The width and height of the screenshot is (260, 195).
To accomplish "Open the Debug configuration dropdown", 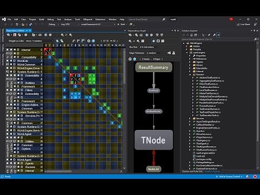I will [53, 24].
